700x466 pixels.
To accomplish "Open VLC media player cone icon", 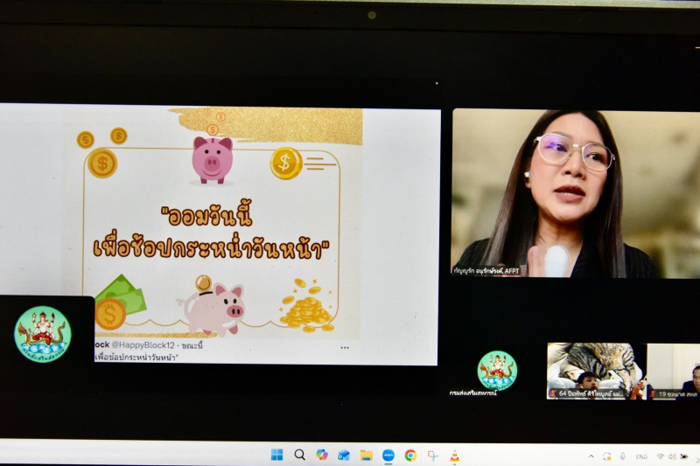I will [454, 455].
